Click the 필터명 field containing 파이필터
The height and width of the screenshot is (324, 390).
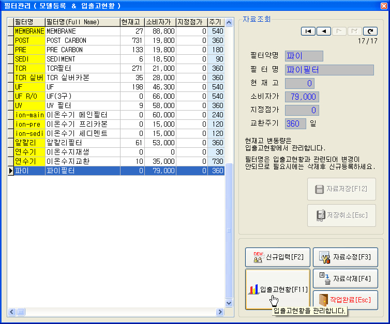point(329,70)
